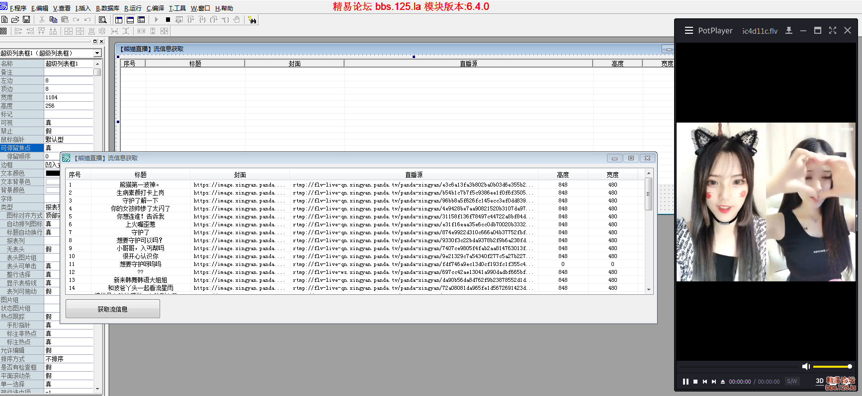Image resolution: width=862 pixels, height=396 pixels.
Task: Open the T.工具 menu
Action: pyautogui.click(x=177, y=8)
